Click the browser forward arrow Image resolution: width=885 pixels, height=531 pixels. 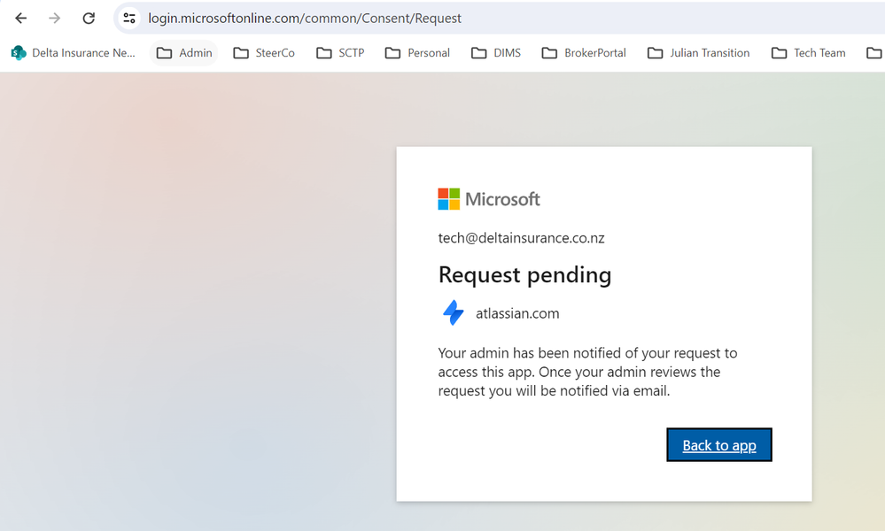pos(54,18)
